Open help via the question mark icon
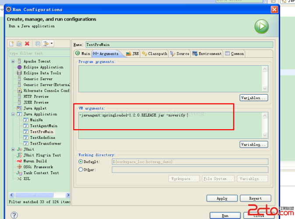This screenshot has width=295, height=219. click(x=14, y=215)
